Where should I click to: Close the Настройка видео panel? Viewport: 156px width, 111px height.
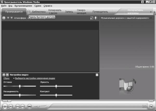tap(97, 75)
